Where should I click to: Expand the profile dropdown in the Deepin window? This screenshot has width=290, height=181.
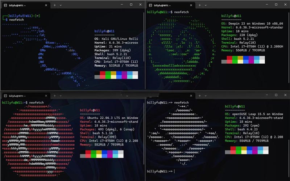point(206,5)
